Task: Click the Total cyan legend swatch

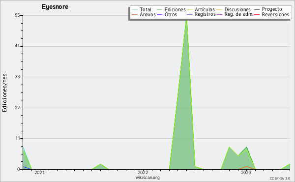Action: 135,10
